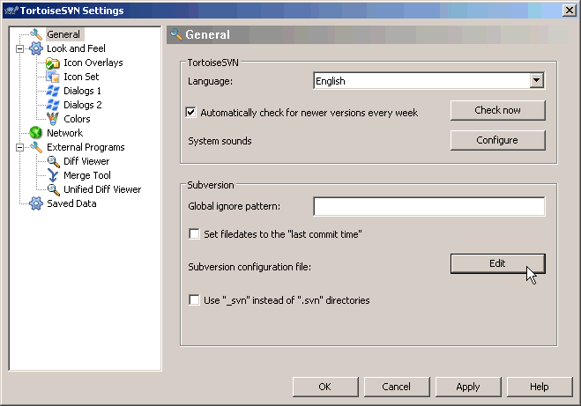This screenshot has height=406, width=581.
Task: Open the Icon Set tree icon
Action: click(53, 77)
